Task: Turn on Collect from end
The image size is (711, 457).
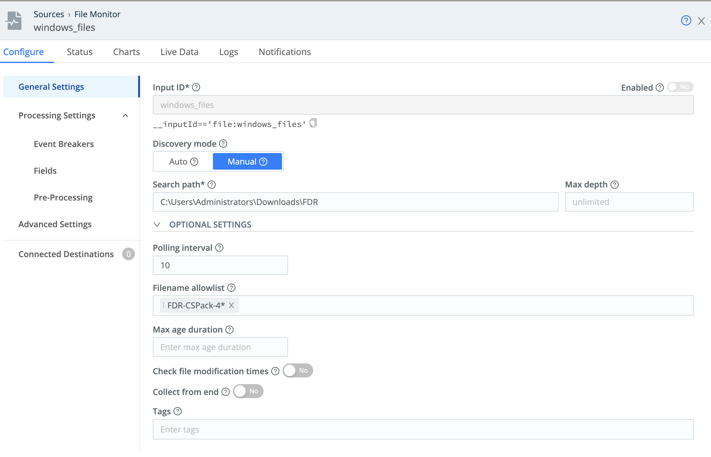Action: [x=248, y=391]
